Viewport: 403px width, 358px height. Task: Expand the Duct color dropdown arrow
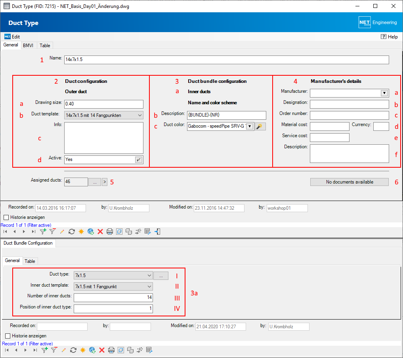click(250, 126)
